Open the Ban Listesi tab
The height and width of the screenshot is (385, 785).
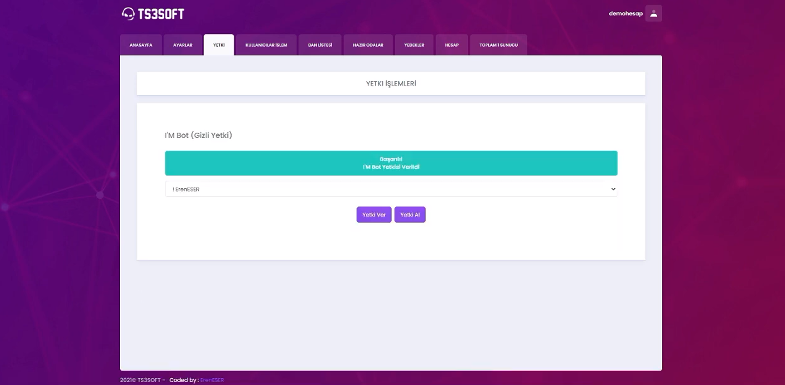[x=320, y=45]
